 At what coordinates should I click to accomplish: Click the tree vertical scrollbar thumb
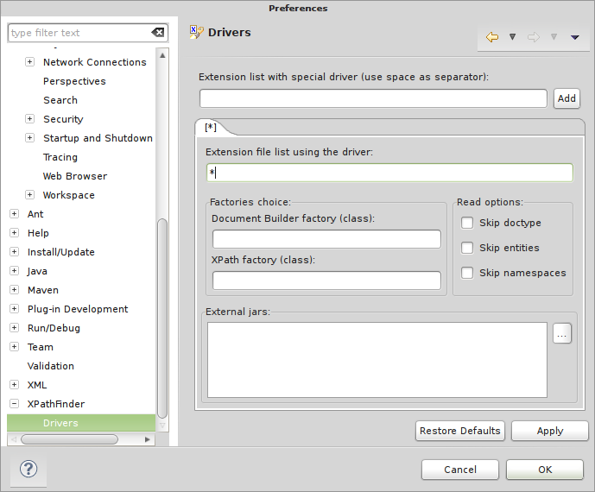click(162, 319)
